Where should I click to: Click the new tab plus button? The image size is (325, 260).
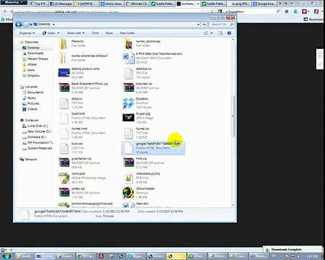(286, 4)
